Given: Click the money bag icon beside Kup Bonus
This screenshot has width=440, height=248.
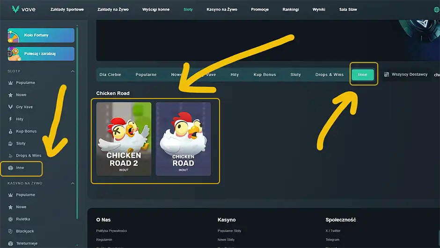Looking at the screenshot, I should (x=10, y=131).
